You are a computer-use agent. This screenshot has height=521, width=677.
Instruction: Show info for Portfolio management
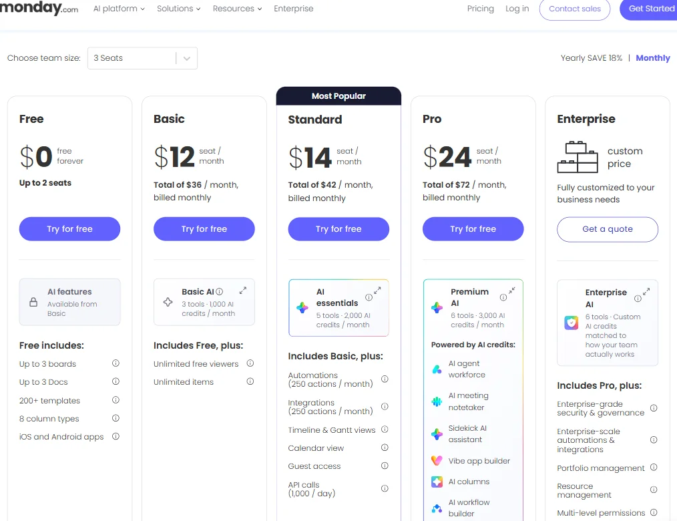pyautogui.click(x=654, y=468)
